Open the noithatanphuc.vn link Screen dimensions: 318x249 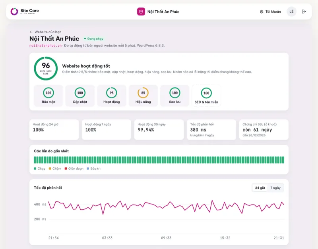click(x=45, y=46)
